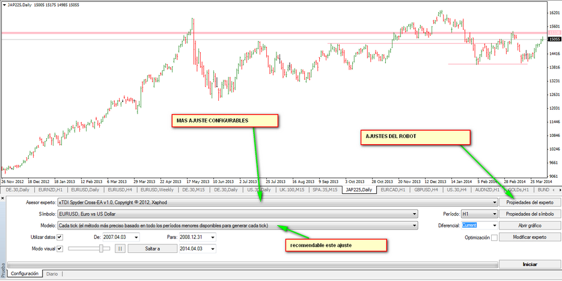Image resolution: width=562 pixels, height=281 pixels.
Task: Click the Modificar experto button
Action: pos(530,238)
